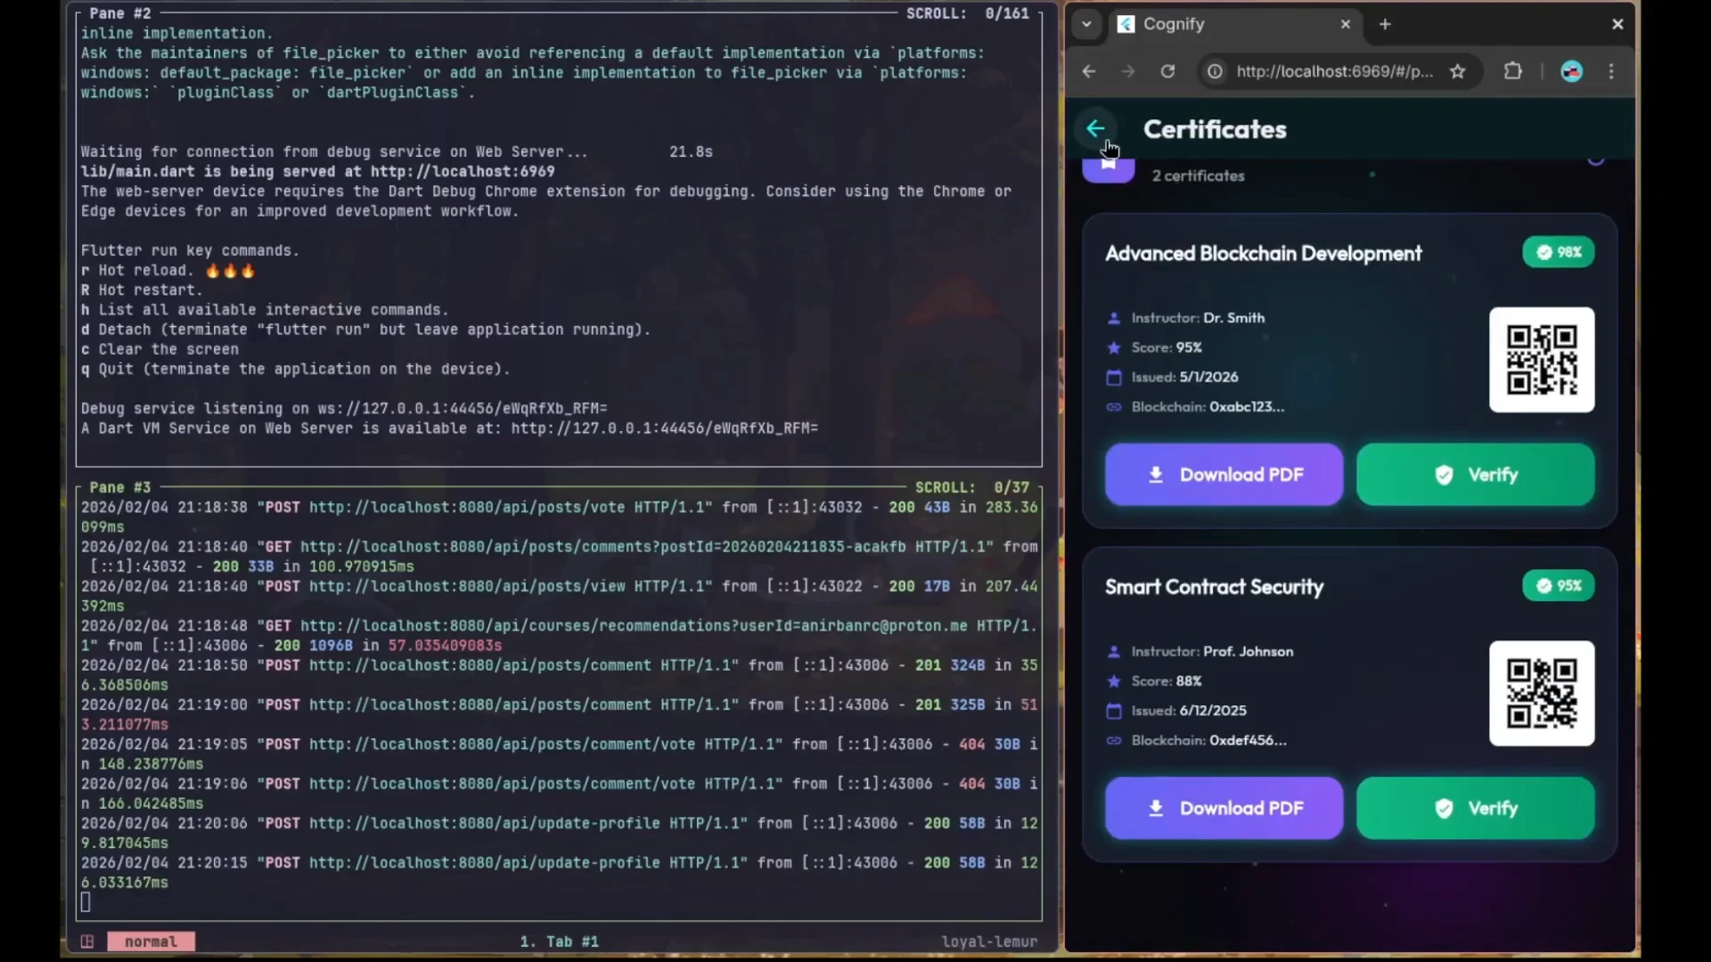Viewport: 1711px width, 962px height.
Task: Bookmark this page with the star icon
Action: point(1458,71)
